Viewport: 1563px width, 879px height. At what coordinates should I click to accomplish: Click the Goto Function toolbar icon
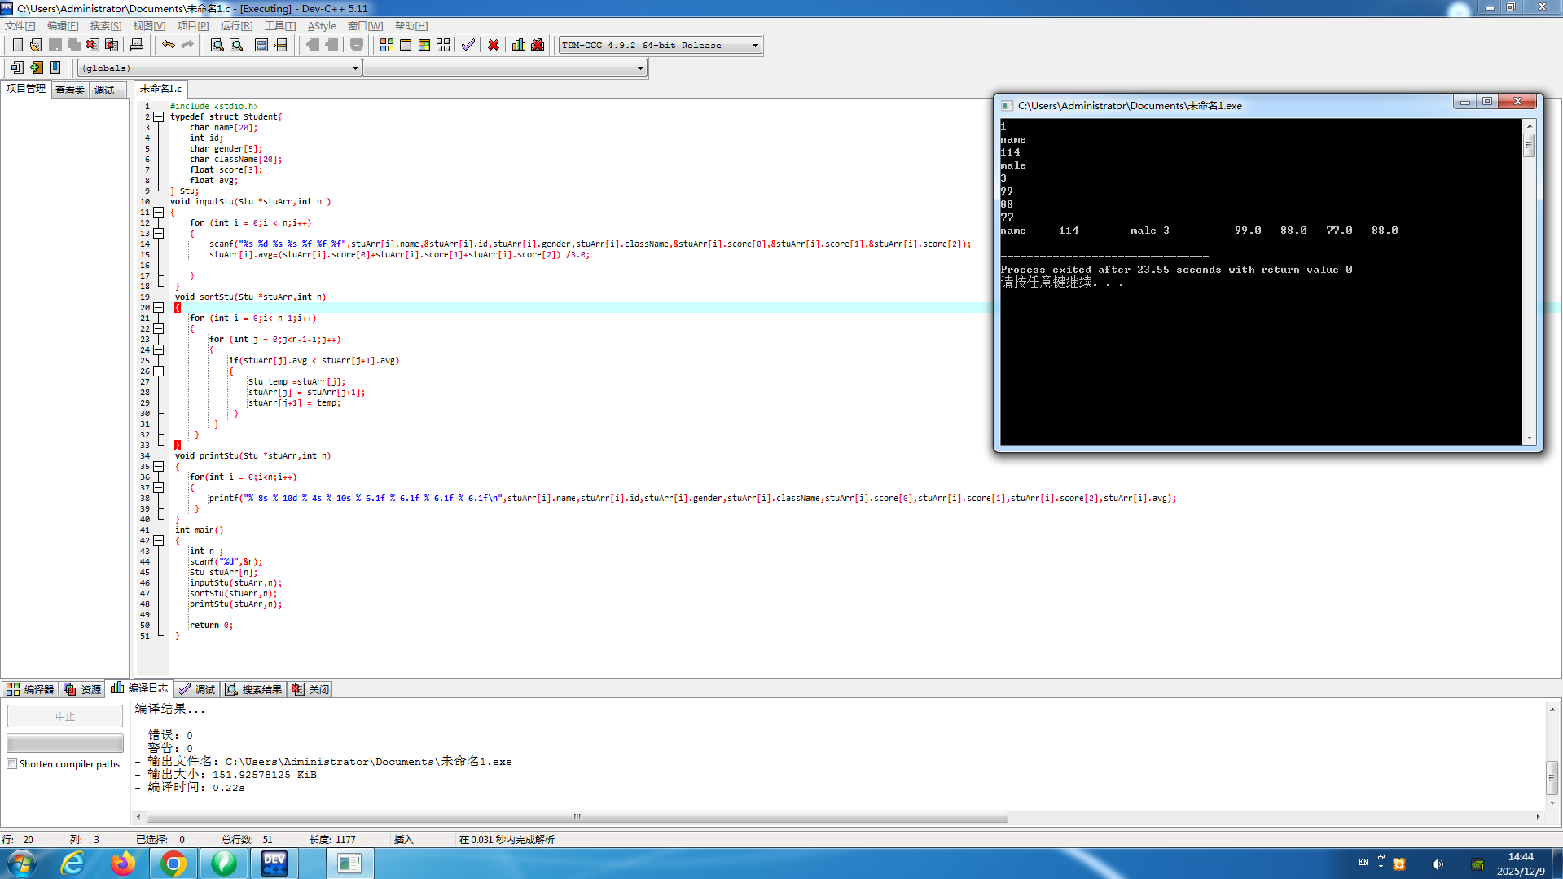pos(261,45)
